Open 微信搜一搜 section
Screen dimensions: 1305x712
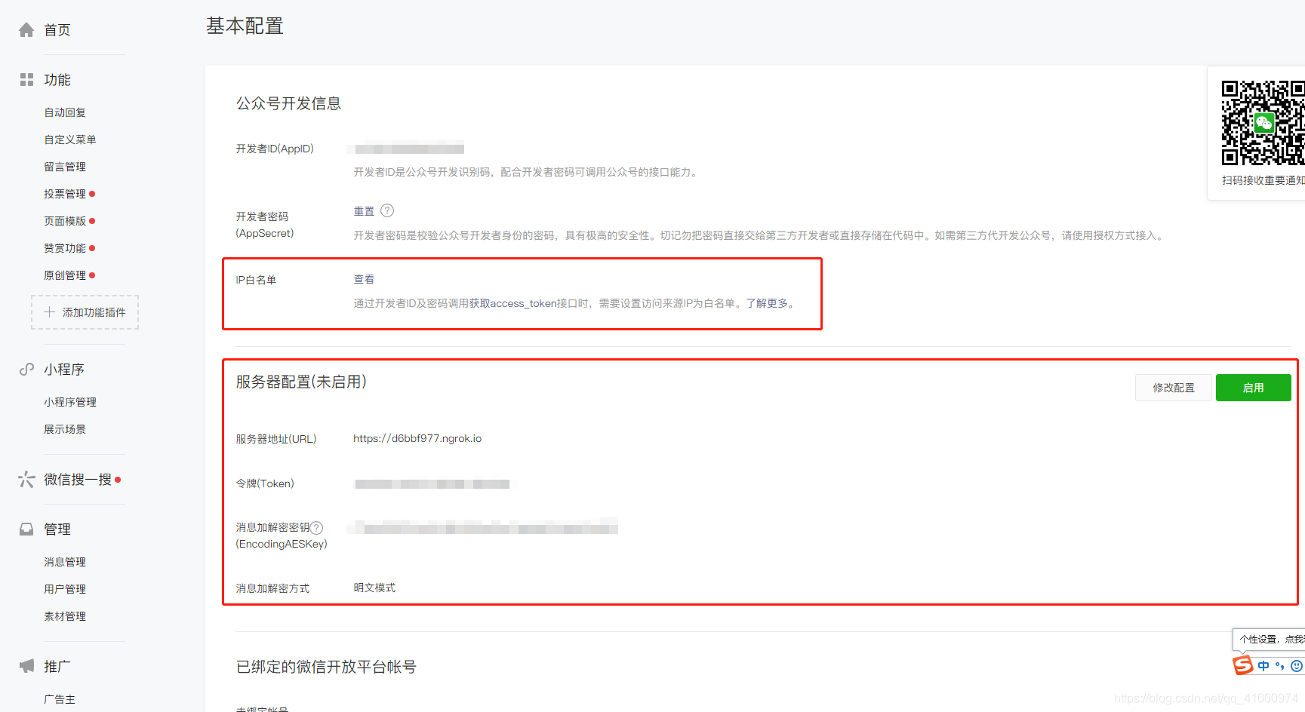(78, 480)
